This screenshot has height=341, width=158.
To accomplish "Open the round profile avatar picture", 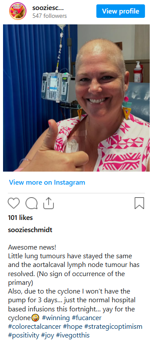I will pyautogui.click(x=18, y=11).
